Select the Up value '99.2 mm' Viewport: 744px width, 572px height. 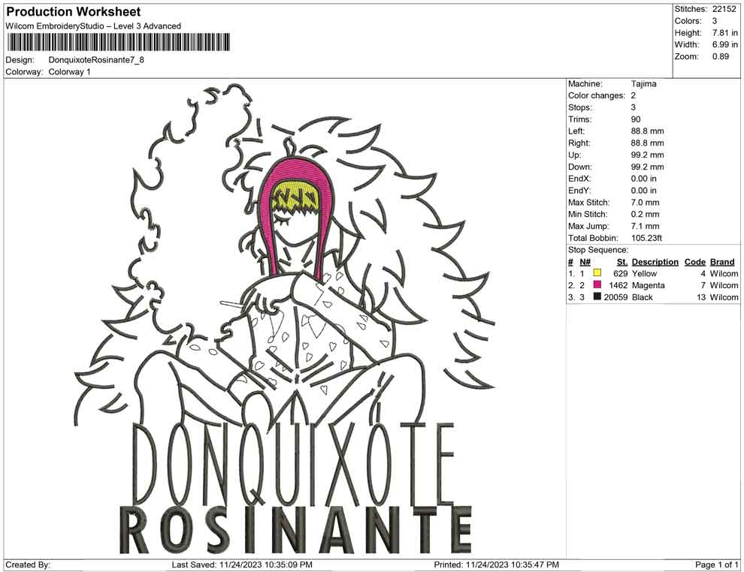pos(647,155)
